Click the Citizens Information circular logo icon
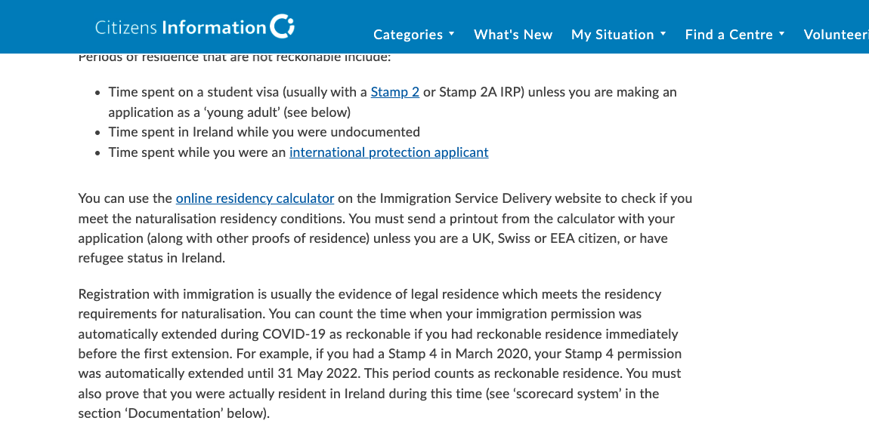The image size is (869, 442). point(282,26)
